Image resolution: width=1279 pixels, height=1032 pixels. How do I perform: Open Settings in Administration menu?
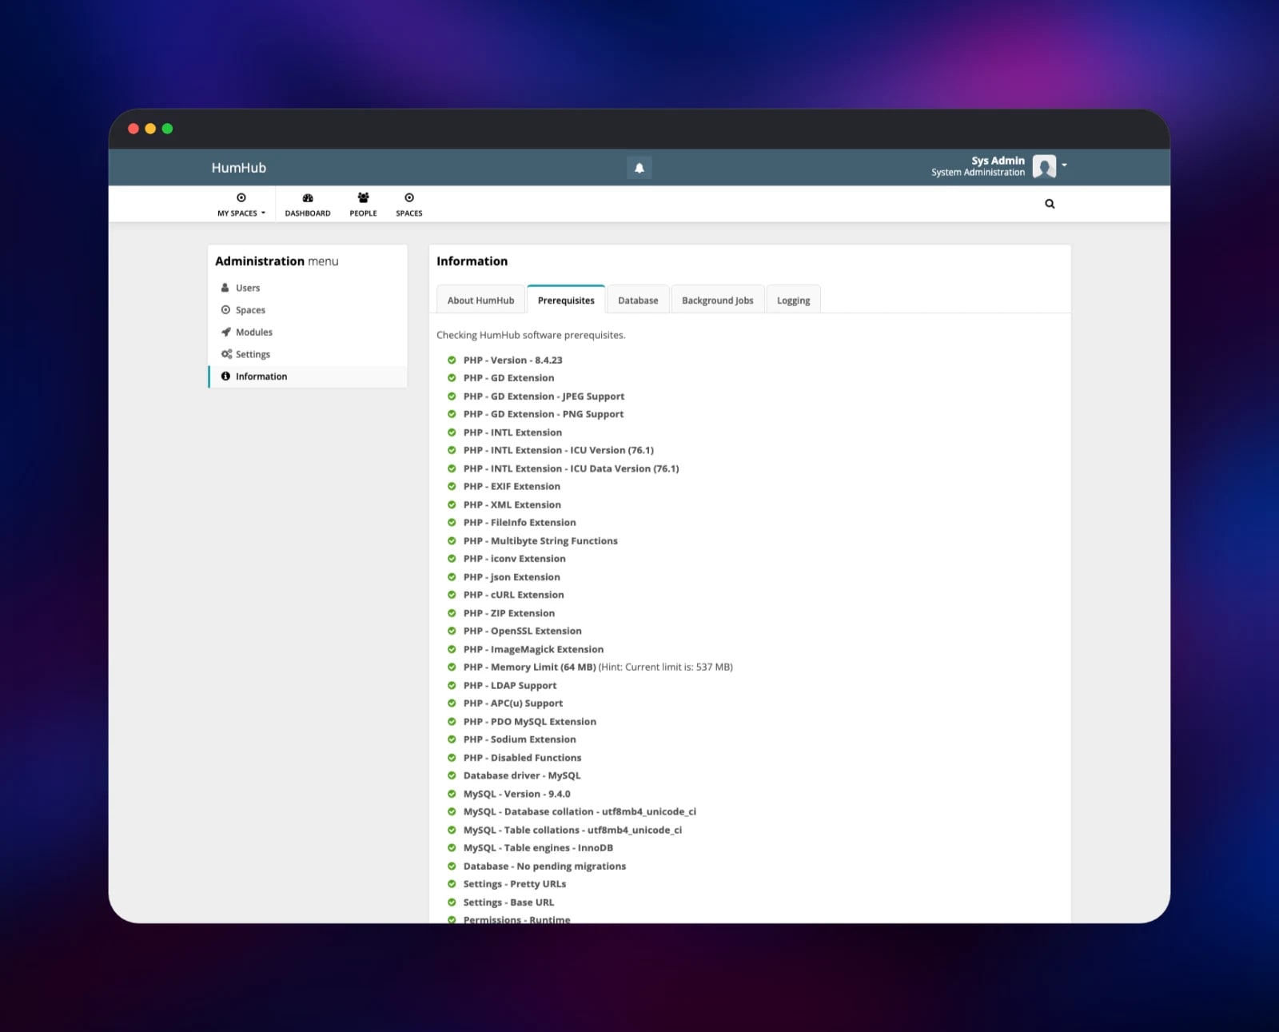(308, 354)
